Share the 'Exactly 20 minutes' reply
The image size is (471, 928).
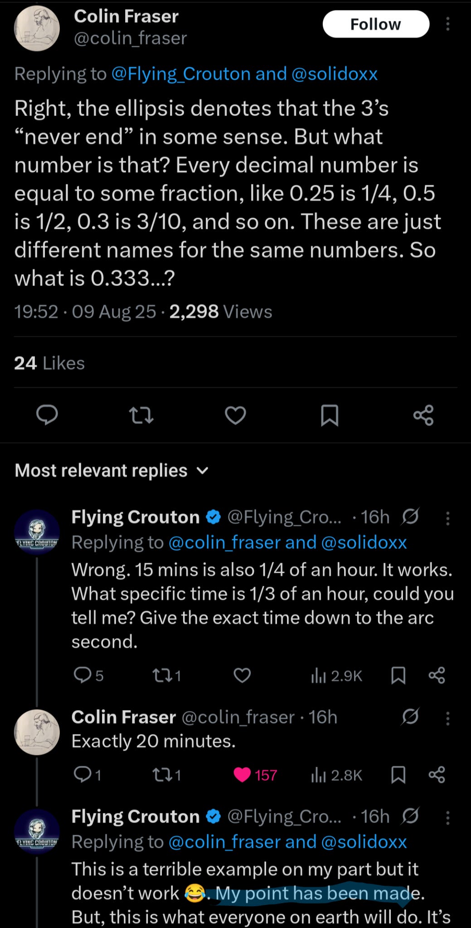point(437,775)
